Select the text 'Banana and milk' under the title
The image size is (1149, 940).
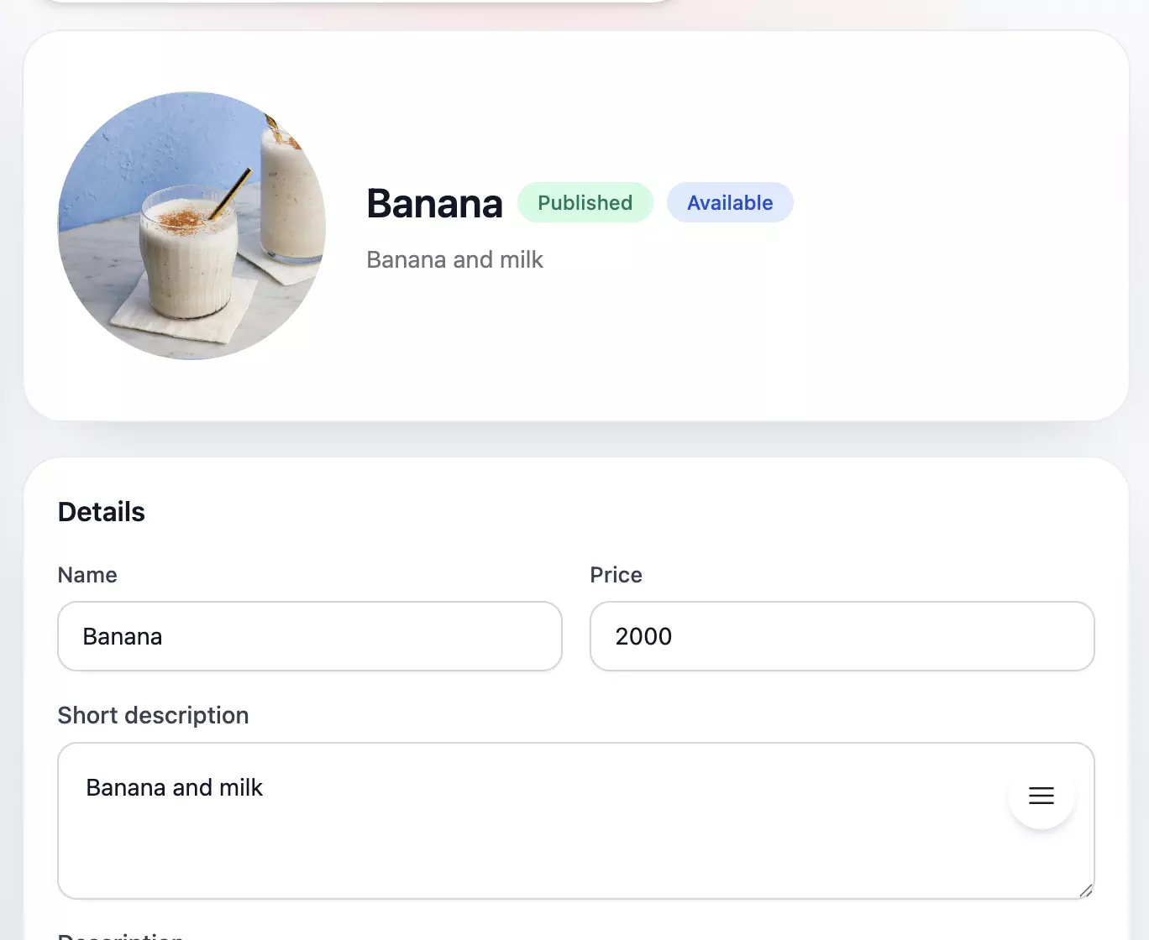pyautogui.click(x=454, y=259)
